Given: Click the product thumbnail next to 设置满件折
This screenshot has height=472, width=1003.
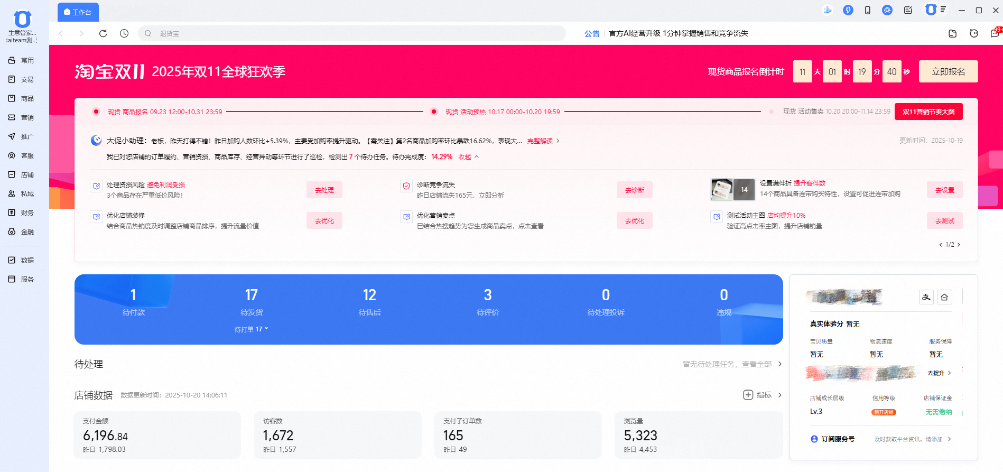Looking at the screenshot, I should coord(722,190).
